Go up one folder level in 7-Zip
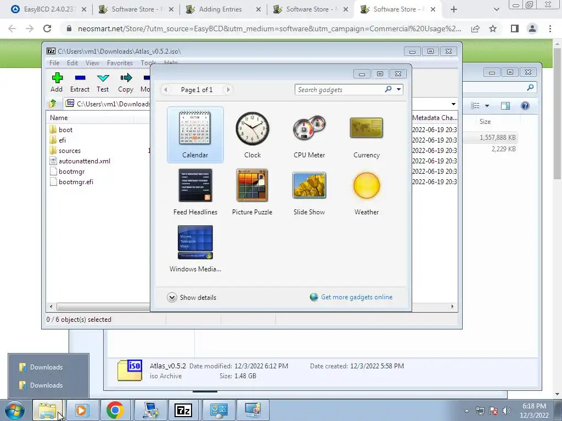The width and height of the screenshot is (562, 421). click(53, 104)
